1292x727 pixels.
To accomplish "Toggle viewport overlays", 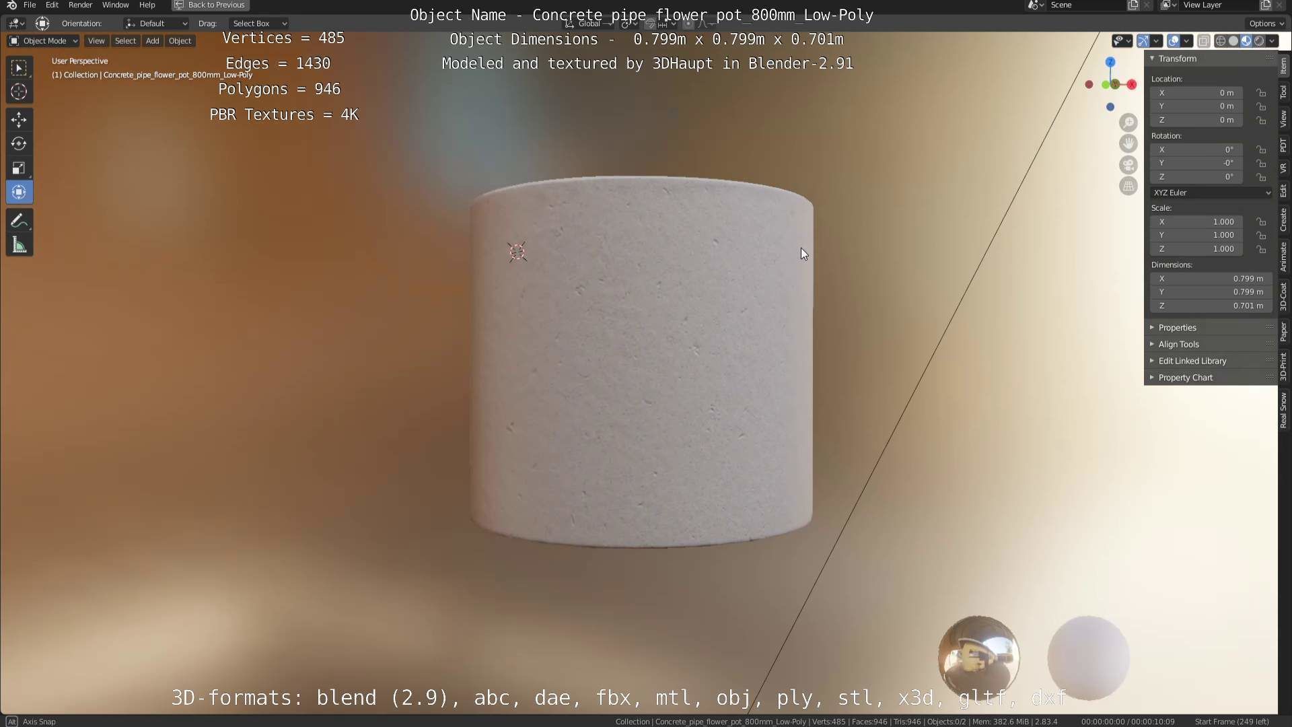I will pyautogui.click(x=1174, y=41).
